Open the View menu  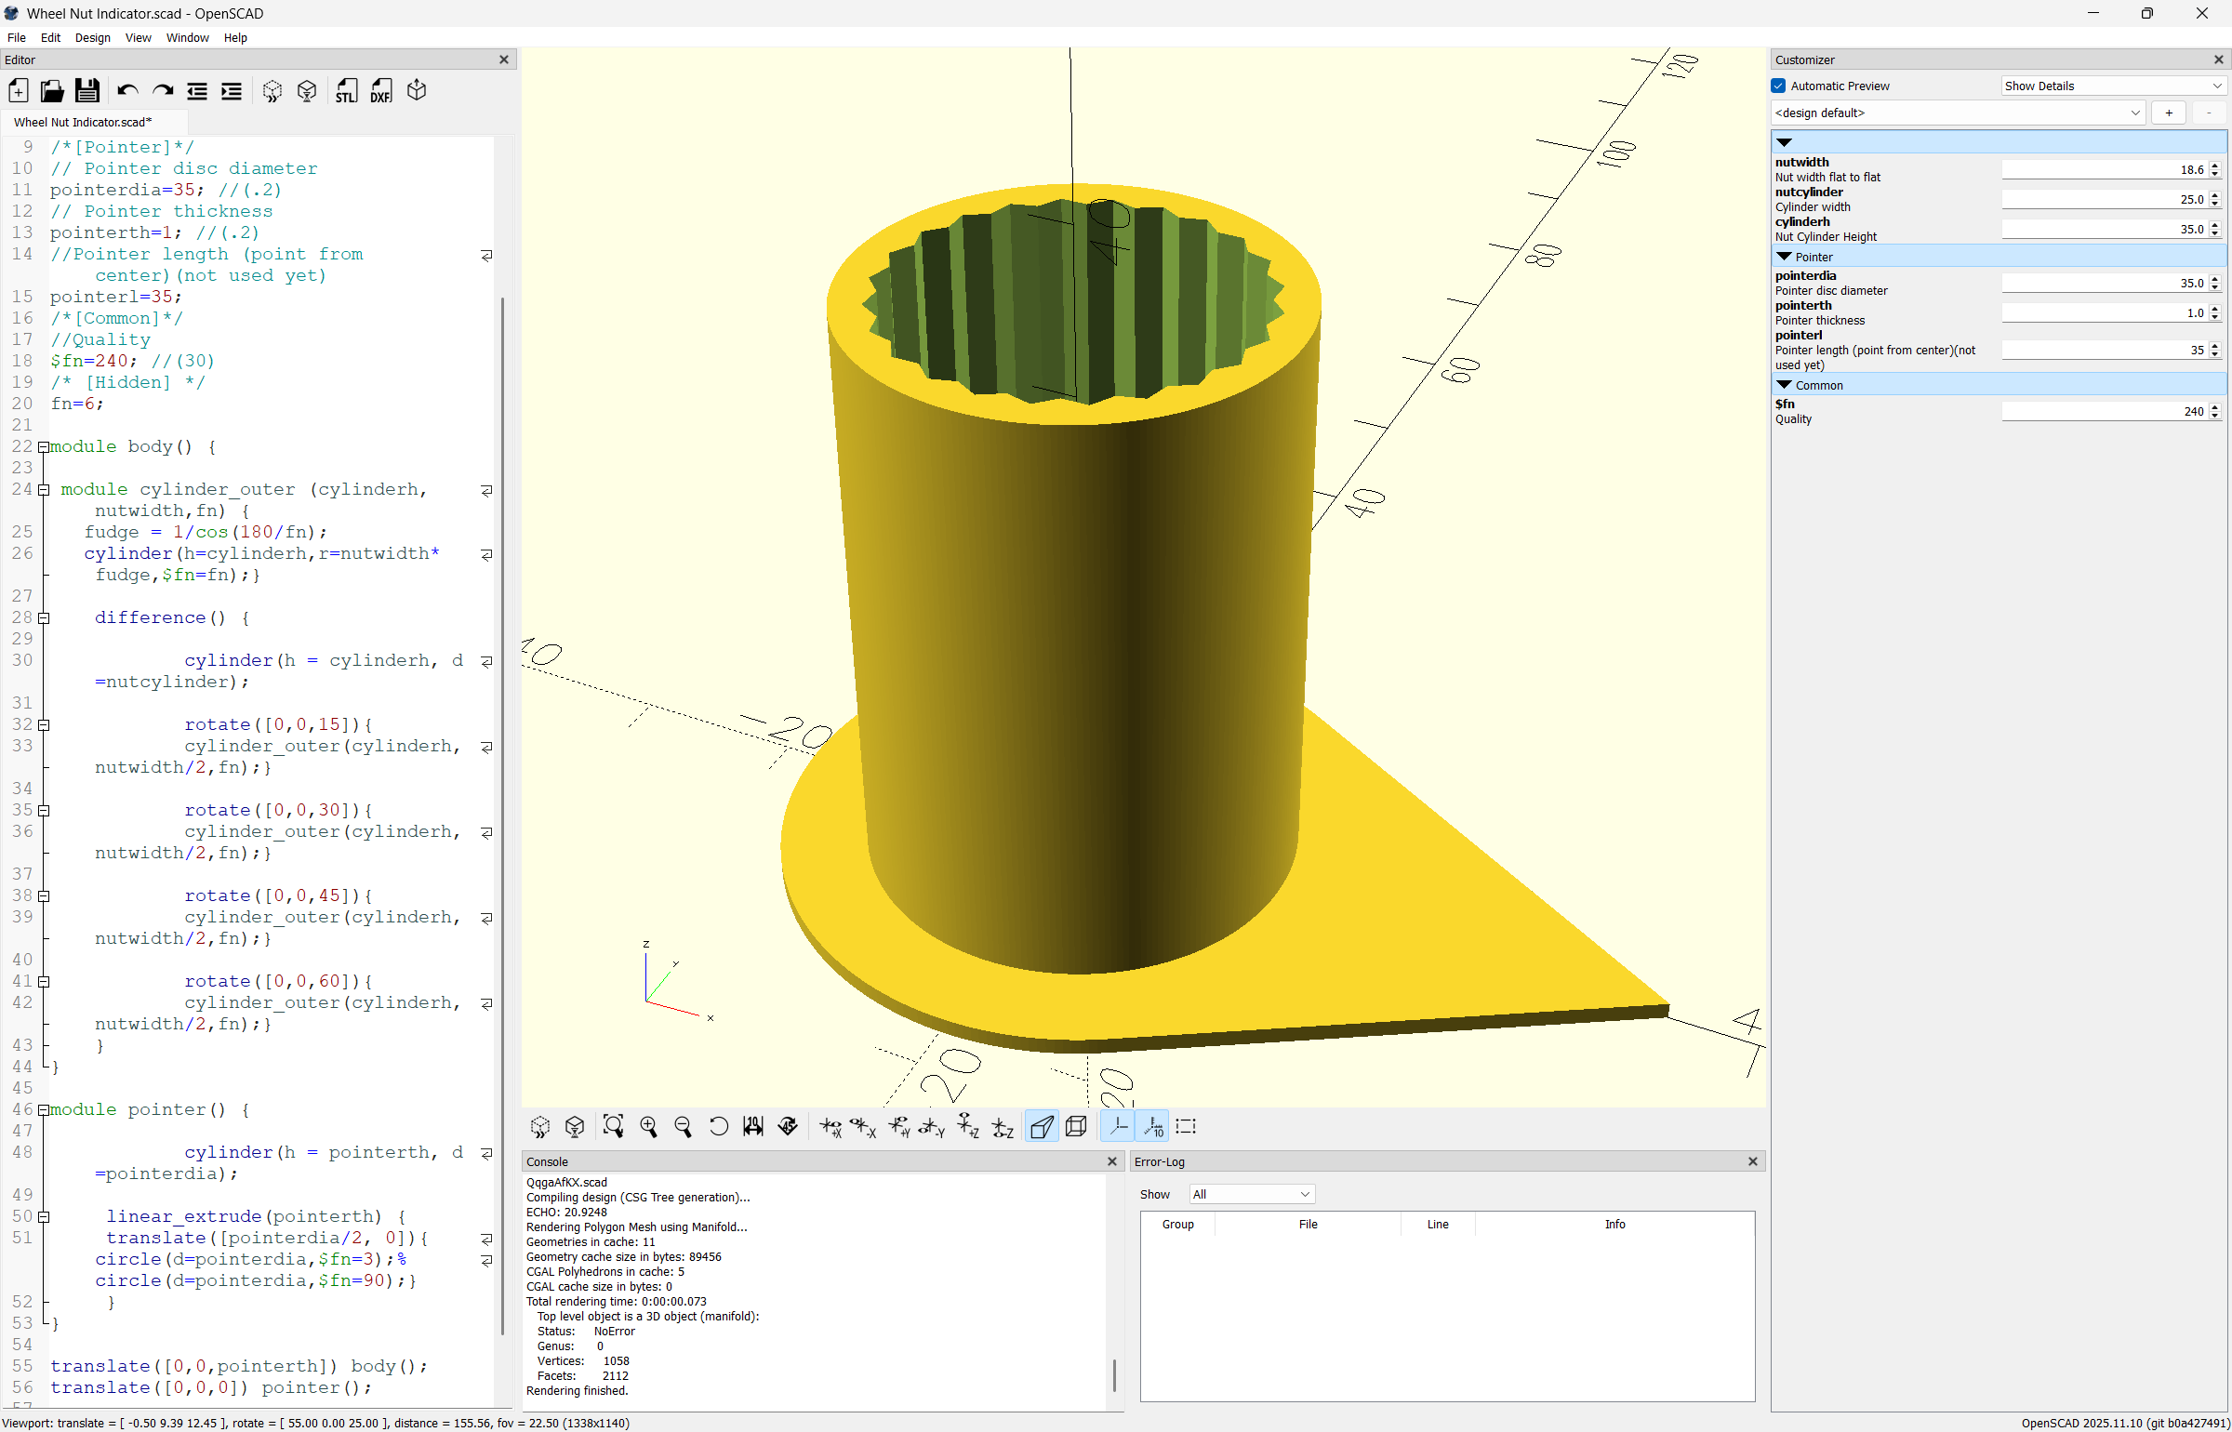click(x=138, y=37)
